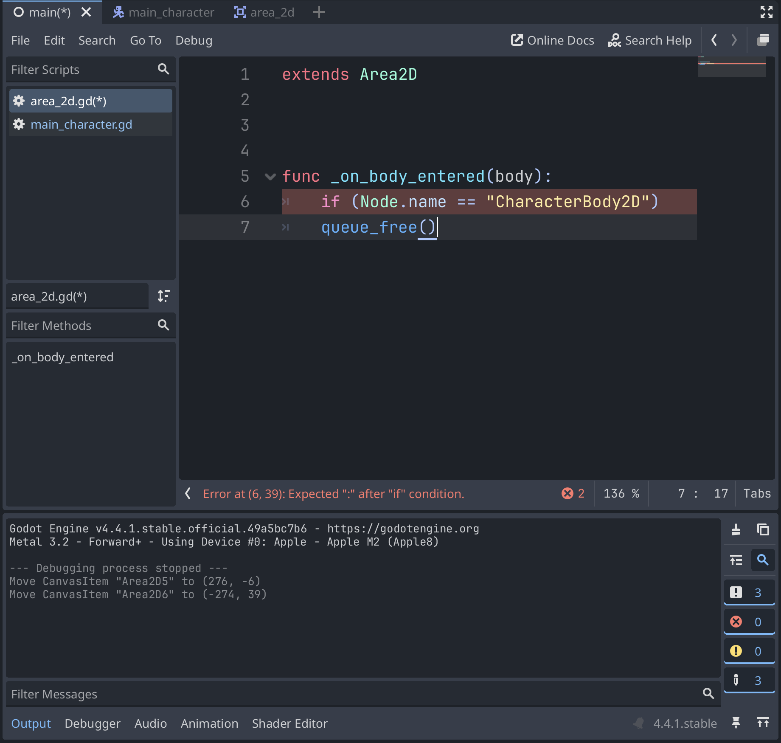
Task: Add a new scene tab
Action: (x=319, y=12)
